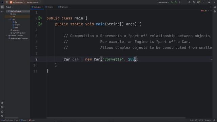Open the Terminal tool window
Screen dimensions: 217x122
[2, 107]
